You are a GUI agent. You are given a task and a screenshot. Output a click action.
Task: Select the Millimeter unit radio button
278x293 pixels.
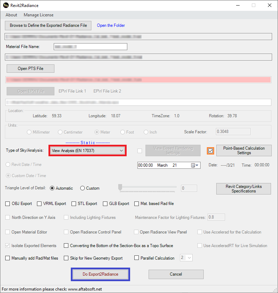(x=29, y=132)
